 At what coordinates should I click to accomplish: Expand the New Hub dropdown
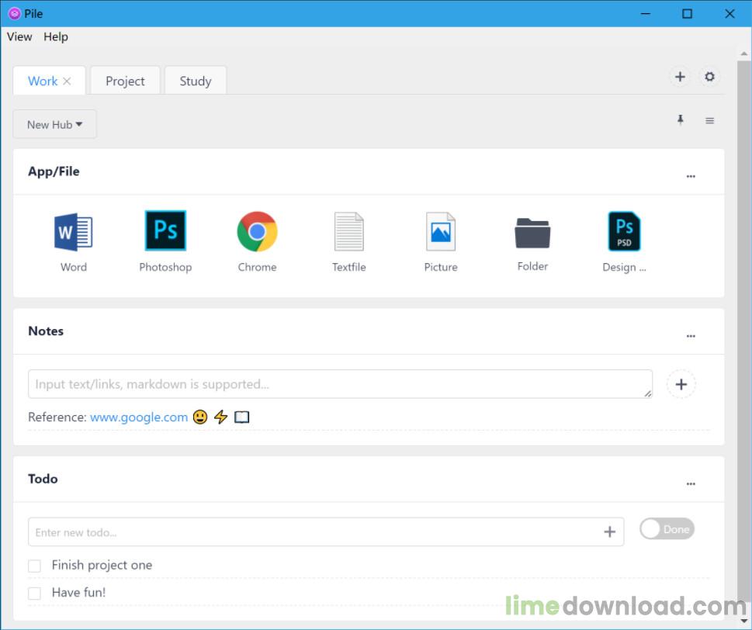pyautogui.click(x=54, y=125)
